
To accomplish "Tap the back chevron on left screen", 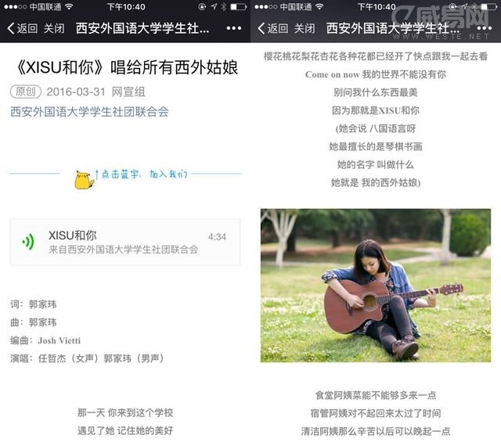I will coord(11,28).
